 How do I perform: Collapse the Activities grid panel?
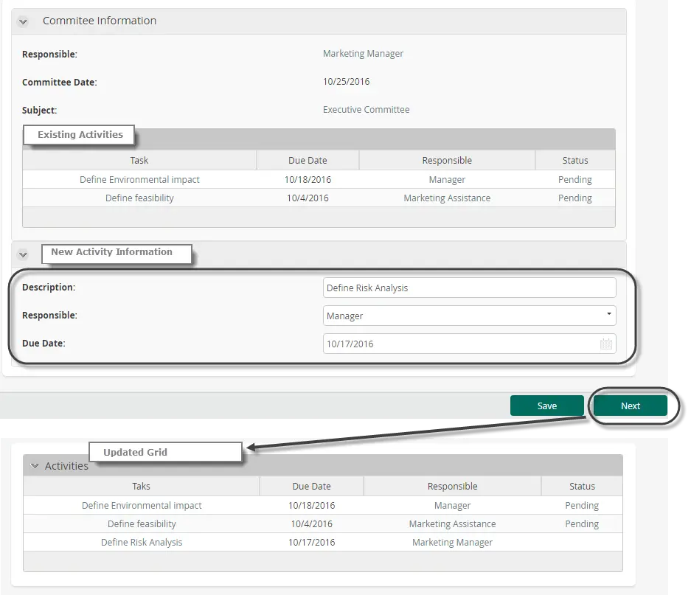(35, 466)
